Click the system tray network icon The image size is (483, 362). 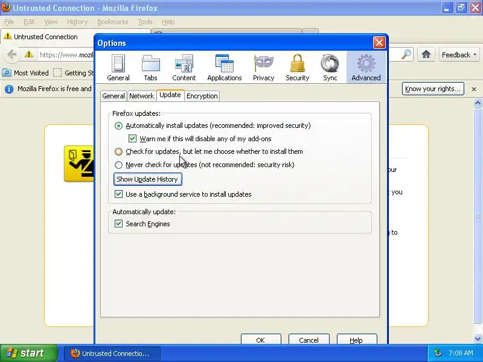[438, 353]
